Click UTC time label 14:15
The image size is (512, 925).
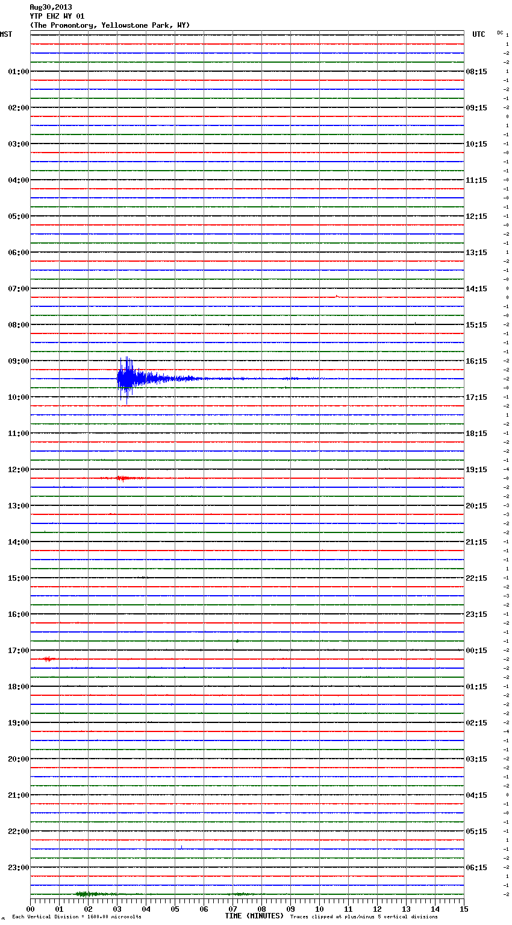click(476, 289)
